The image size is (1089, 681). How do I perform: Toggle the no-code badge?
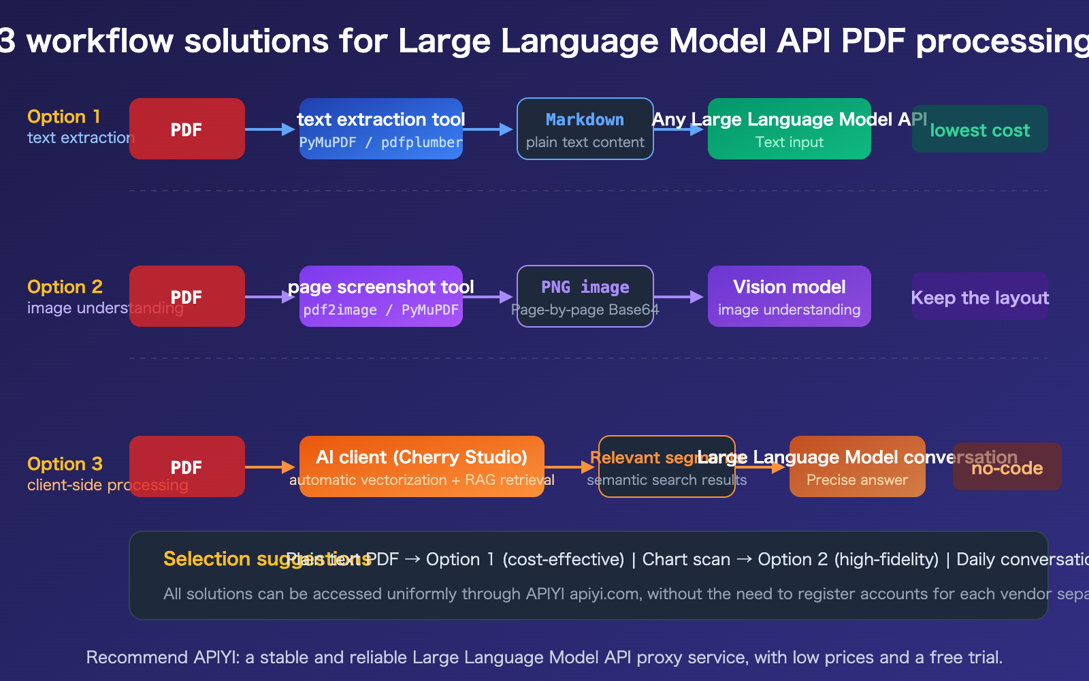coord(1007,466)
